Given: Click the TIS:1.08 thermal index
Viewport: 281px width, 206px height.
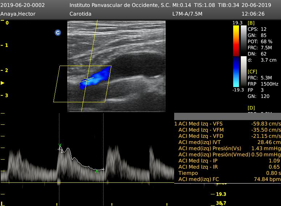Looking at the screenshot, I should [x=205, y=5].
